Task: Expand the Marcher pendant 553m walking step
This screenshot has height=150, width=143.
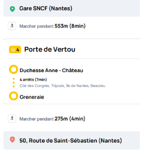Action: (x=71, y=26)
